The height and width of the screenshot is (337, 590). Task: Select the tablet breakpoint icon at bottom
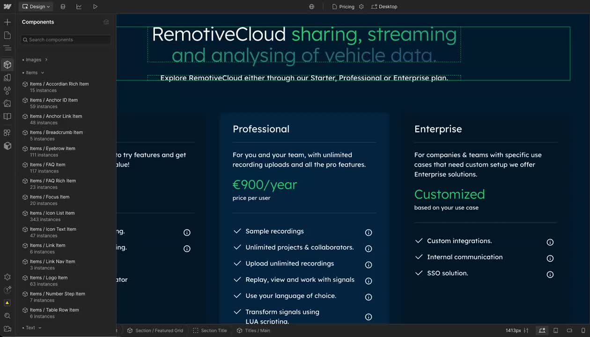(556, 330)
